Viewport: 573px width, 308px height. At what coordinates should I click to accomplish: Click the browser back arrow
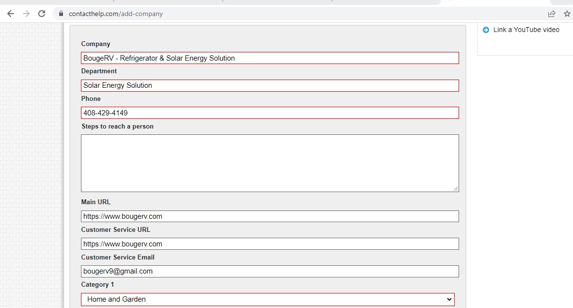11,14
